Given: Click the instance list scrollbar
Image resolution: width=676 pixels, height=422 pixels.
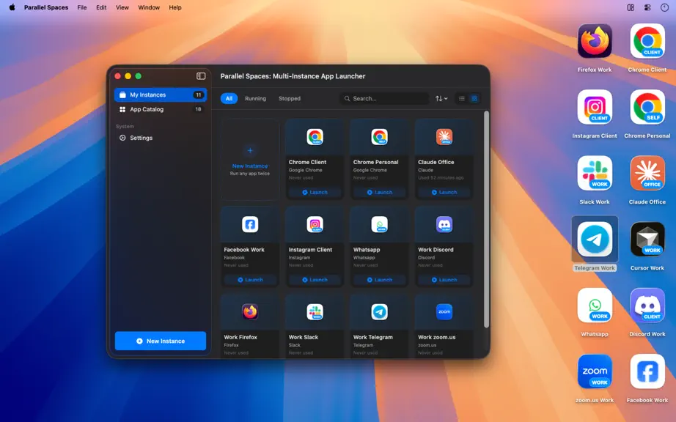Looking at the screenshot, I should (486, 220).
